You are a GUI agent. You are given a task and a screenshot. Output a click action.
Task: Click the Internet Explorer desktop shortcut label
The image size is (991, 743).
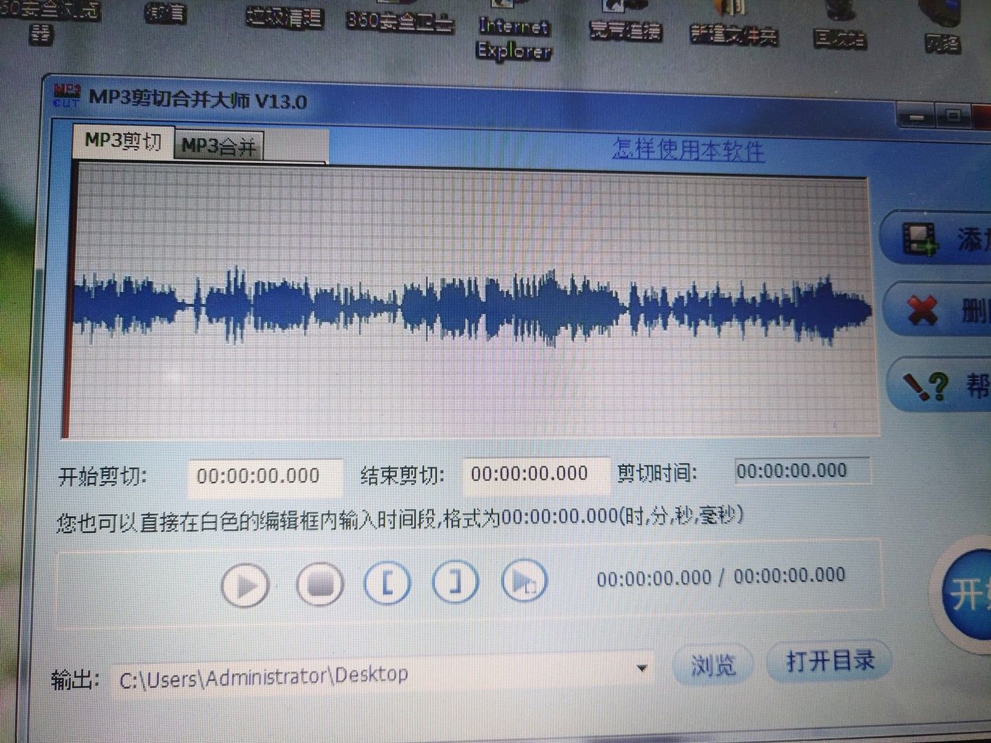(514, 39)
